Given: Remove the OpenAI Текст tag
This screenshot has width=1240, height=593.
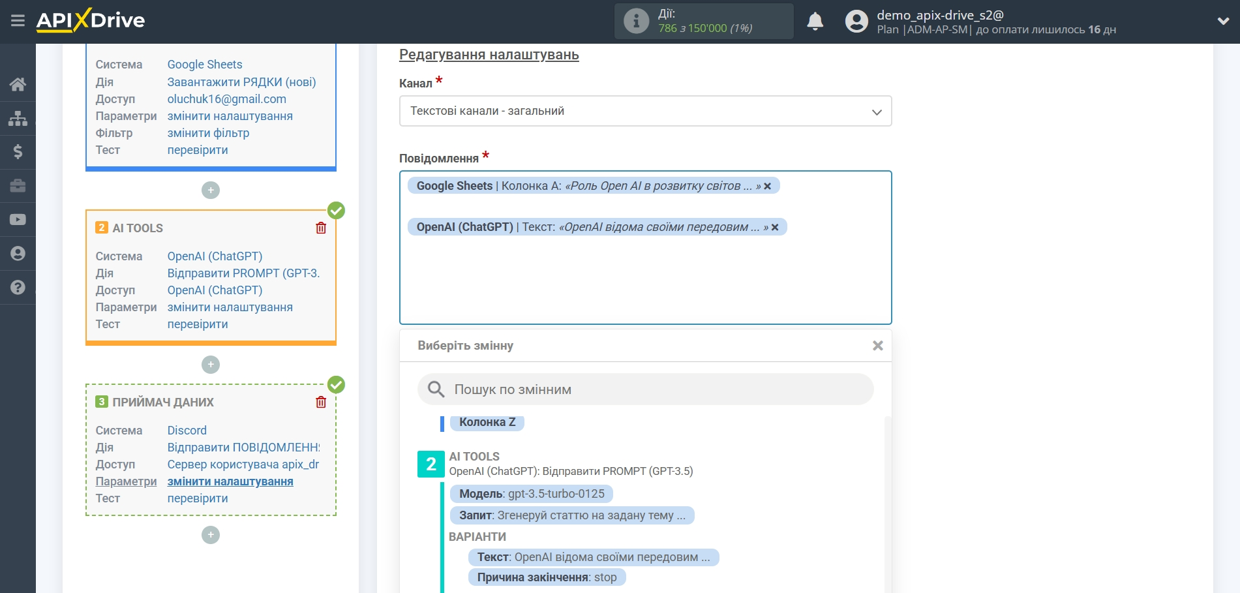Looking at the screenshot, I should [x=775, y=228].
